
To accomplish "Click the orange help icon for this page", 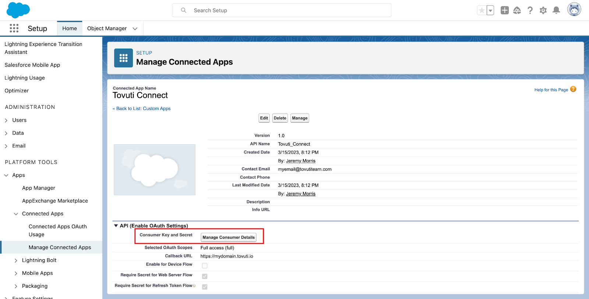I will coord(573,89).
